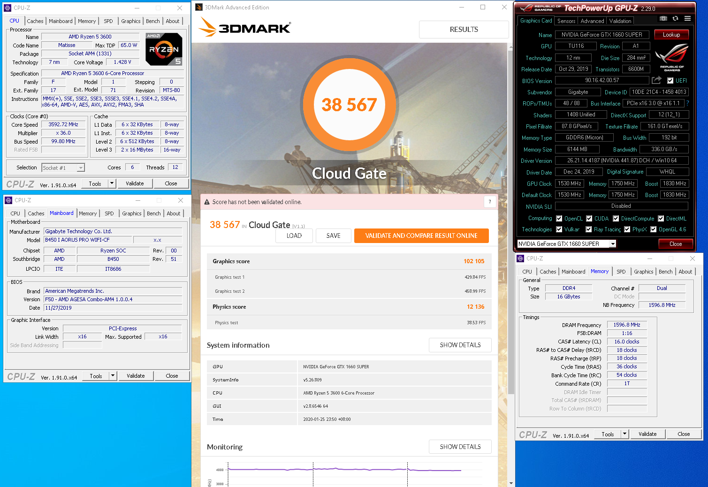The width and height of the screenshot is (708, 487).
Task: Toggle the DirectML checkbox
Action: coord(661,219)
